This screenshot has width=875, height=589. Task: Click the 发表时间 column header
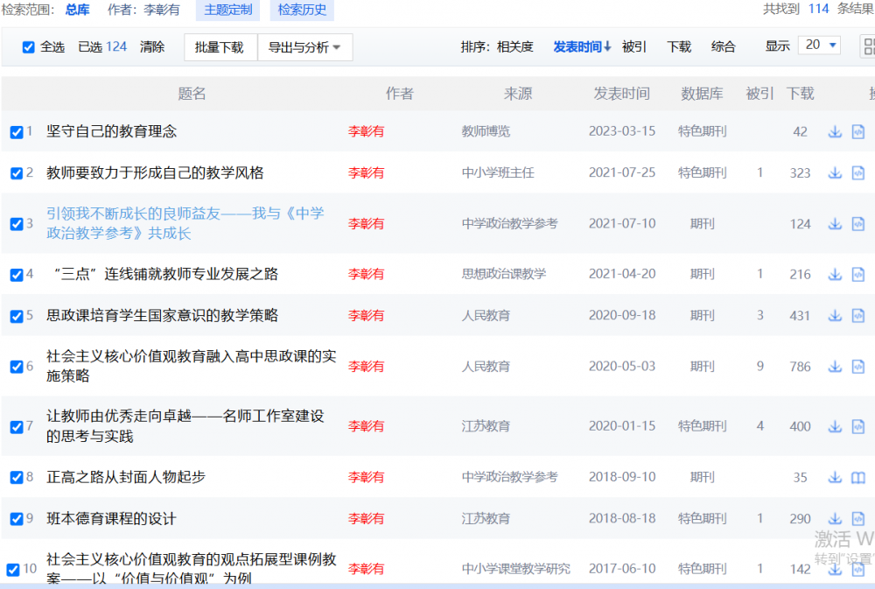click(621, 94)
